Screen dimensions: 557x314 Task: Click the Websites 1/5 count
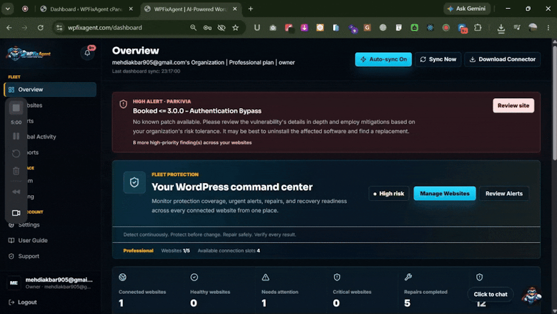175,251
